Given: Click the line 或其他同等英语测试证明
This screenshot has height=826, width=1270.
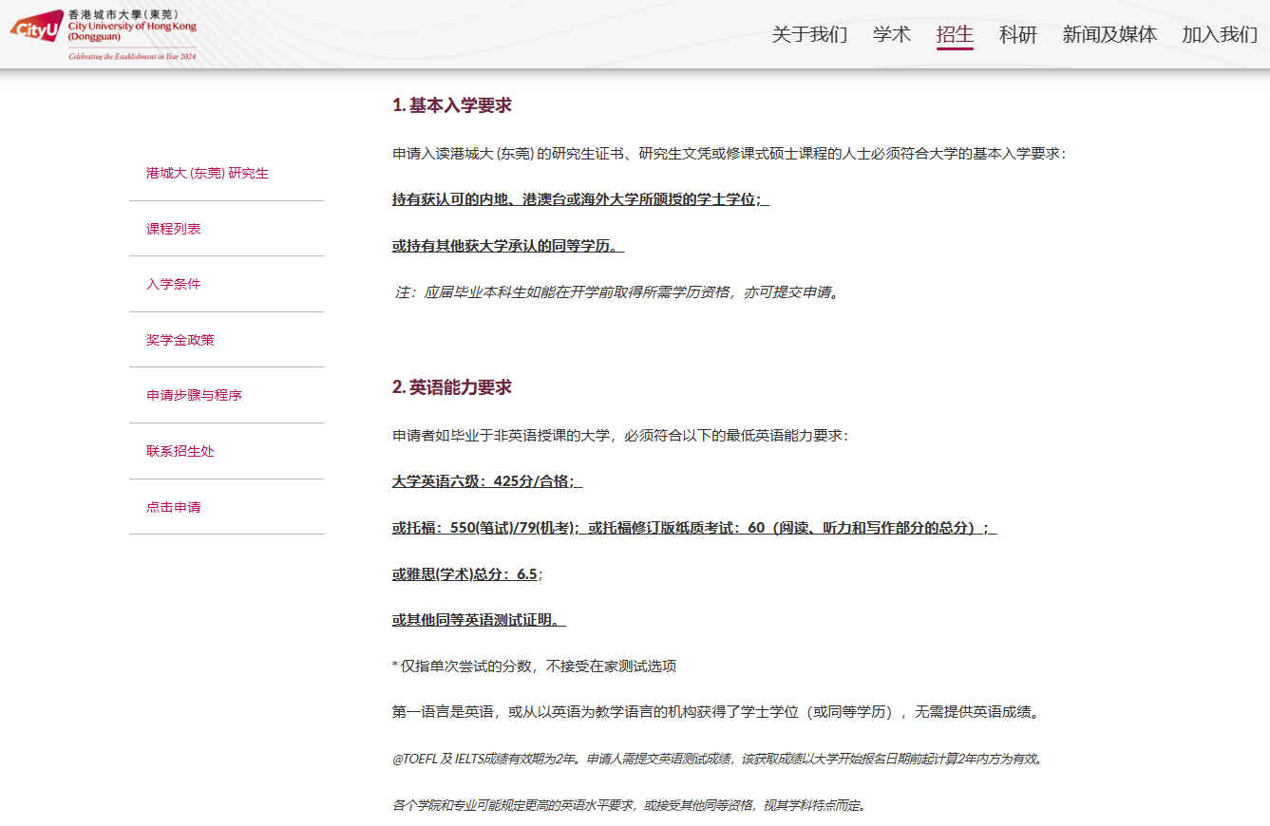Looking at the screenshot, I should tap(479, 620).
